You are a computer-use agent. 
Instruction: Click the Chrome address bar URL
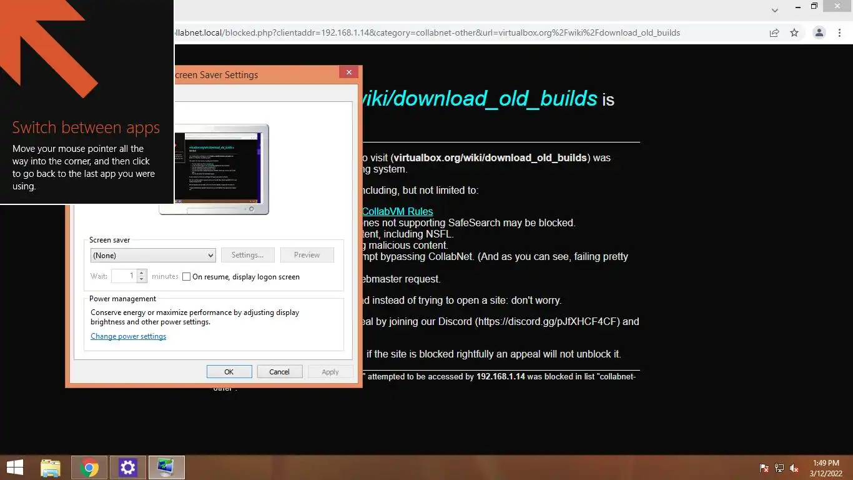click(x=427, y=33)
